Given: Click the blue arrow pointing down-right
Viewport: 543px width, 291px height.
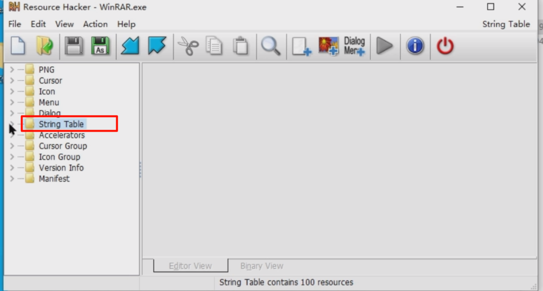Looking at the screenshot, I should pos(157,46).
